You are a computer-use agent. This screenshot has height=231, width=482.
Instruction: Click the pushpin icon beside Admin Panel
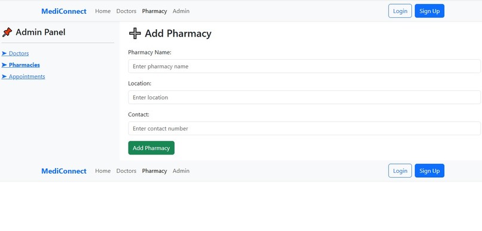[7, 32]
